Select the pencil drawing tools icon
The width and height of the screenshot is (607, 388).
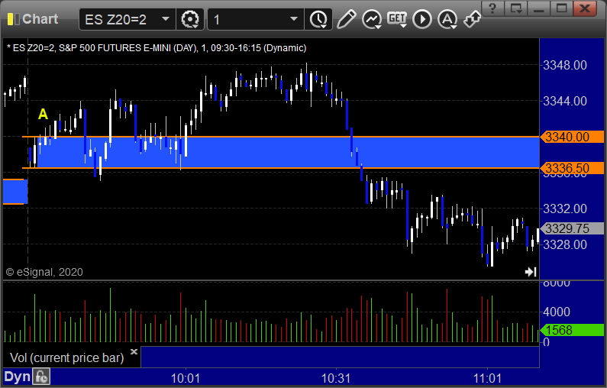[x=346, y=19]
